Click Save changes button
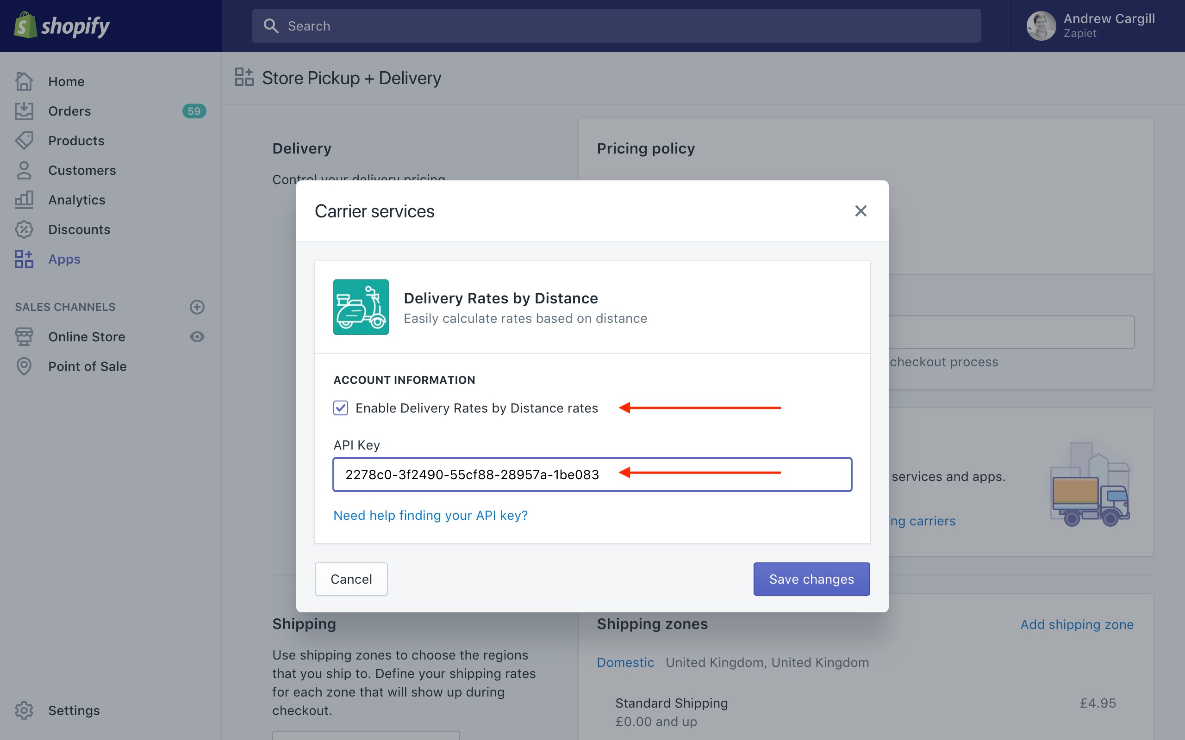The height and width of the screenshot is (740, 1185). tap(811, 579)
